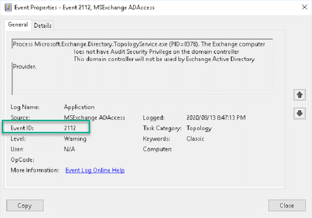Go to next event with down arrow
Viewport: 312px width, 218px height.
299,113
